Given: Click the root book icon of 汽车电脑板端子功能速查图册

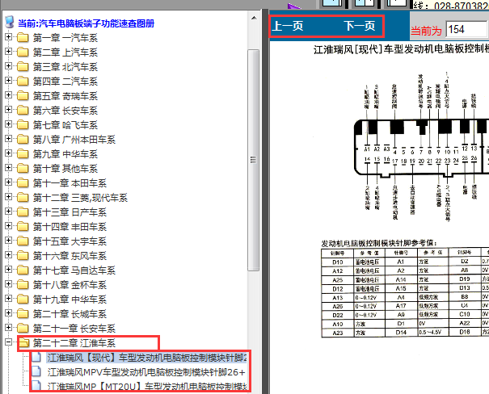Looking at the screenshot, I should click(x=9, y=23).
